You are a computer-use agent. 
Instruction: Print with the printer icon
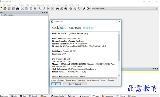(18, 8)
